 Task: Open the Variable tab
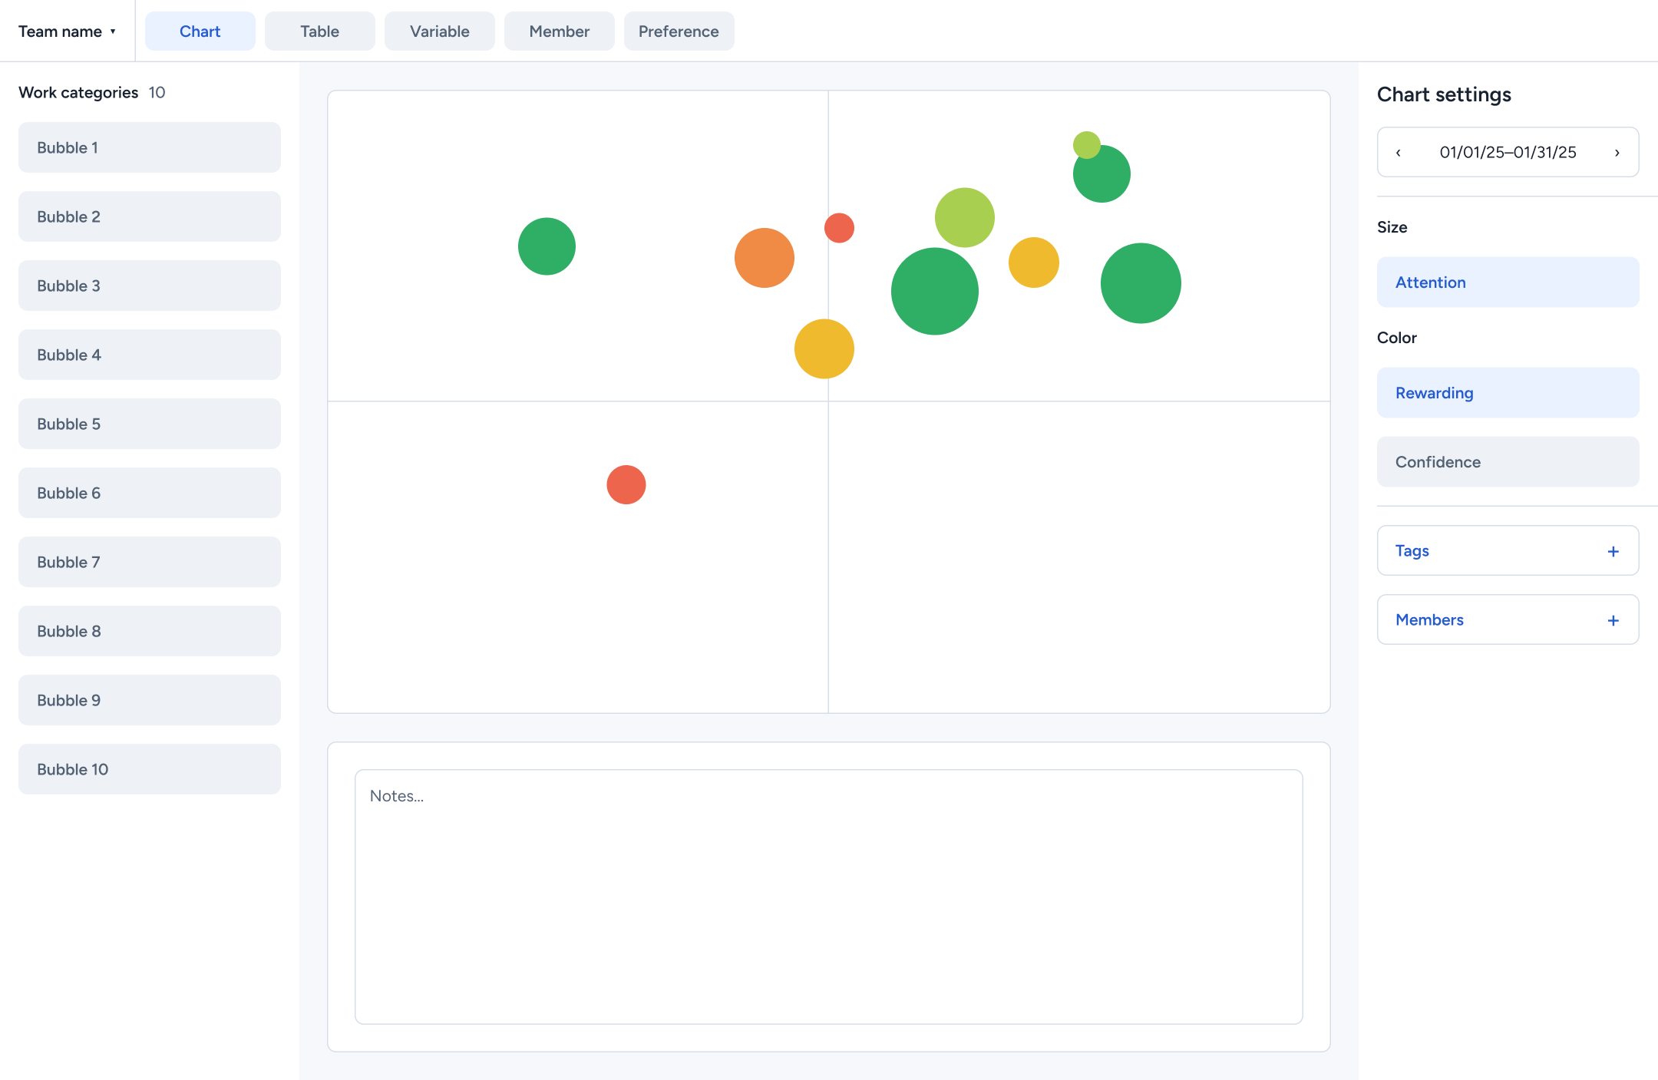point(440,31)
